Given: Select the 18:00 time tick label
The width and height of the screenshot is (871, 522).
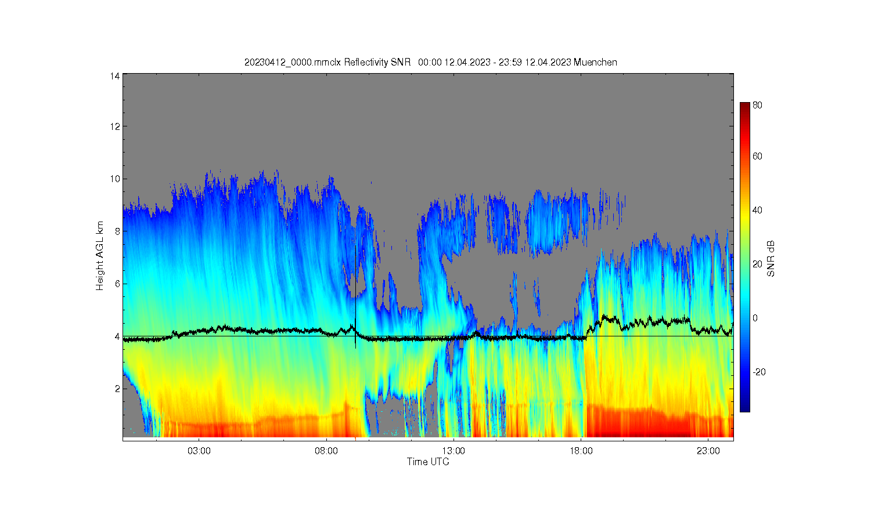Looking at the screenshot, I should (581, 451).
